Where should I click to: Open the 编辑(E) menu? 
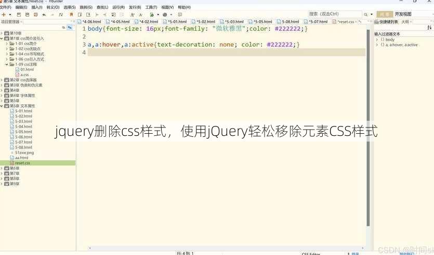21,7
